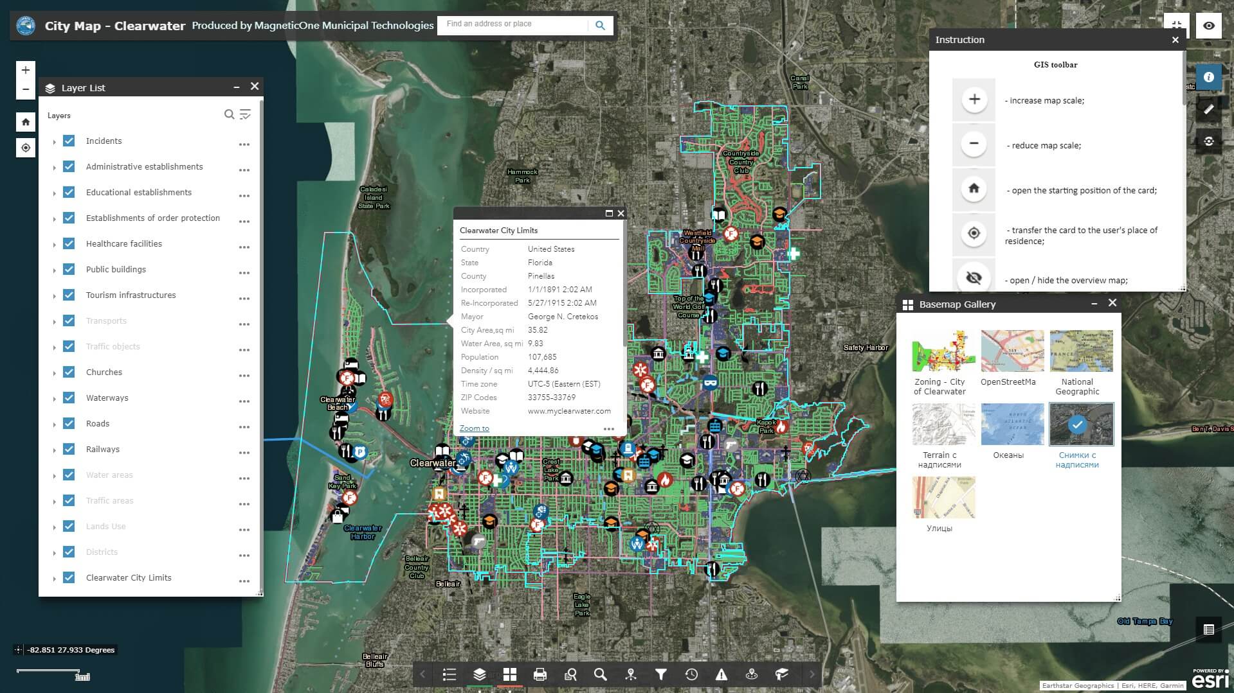Open the Bookmark tool at the toolbar's right end

(x=781, y=674)
